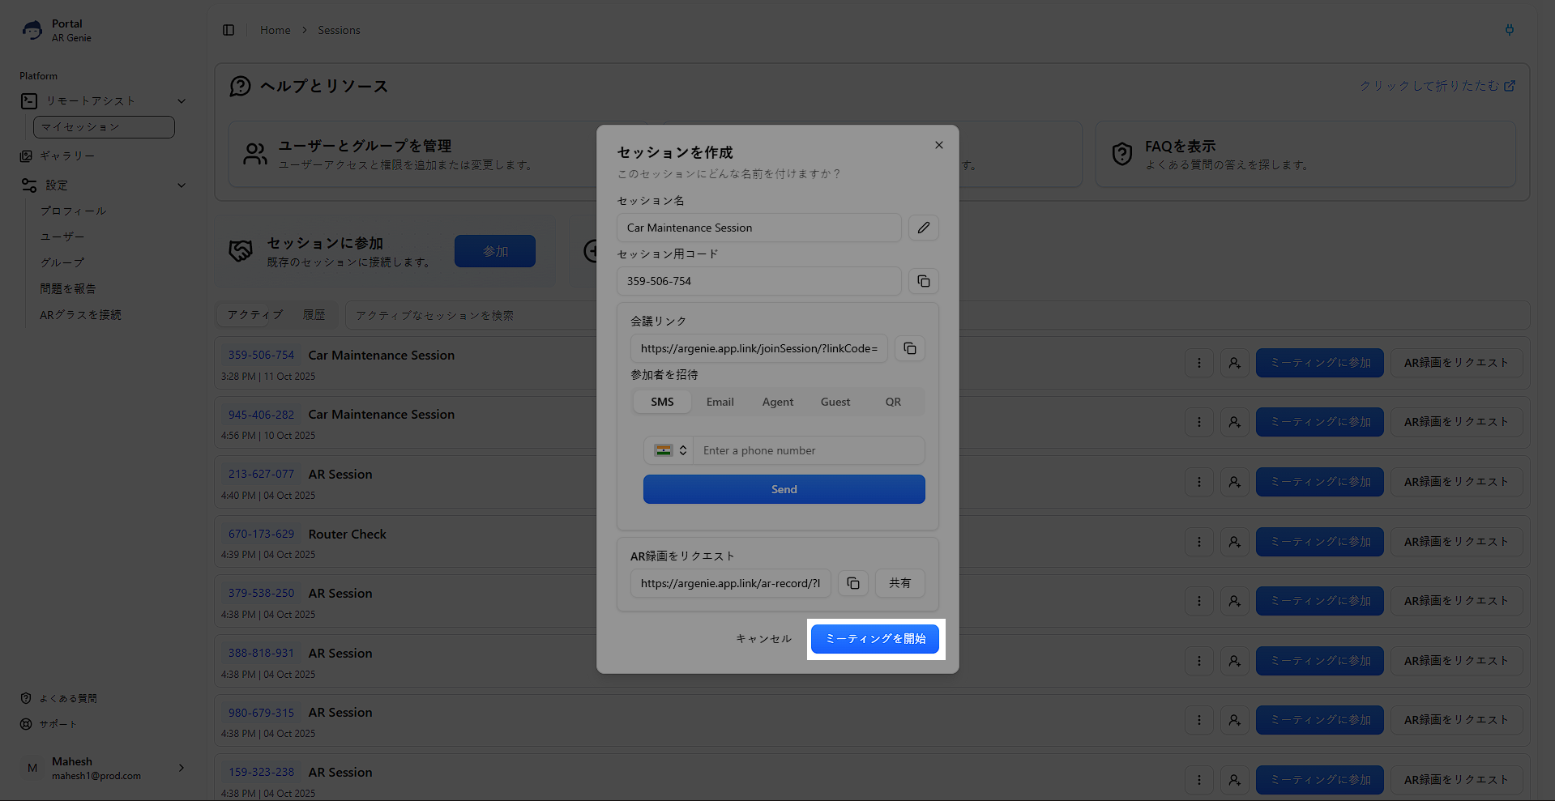1555x801 pixels.
Task: Focus the Enter a phone number field
Action: pyautogui.click(x=808, y=450)
